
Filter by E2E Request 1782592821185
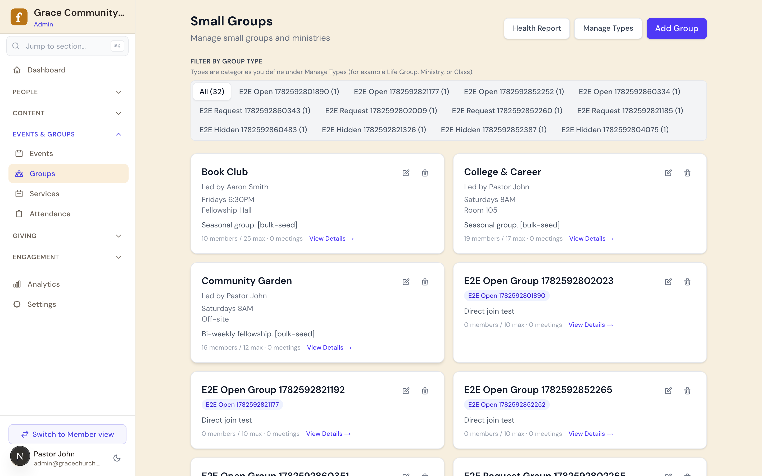(x=630, y=111)
